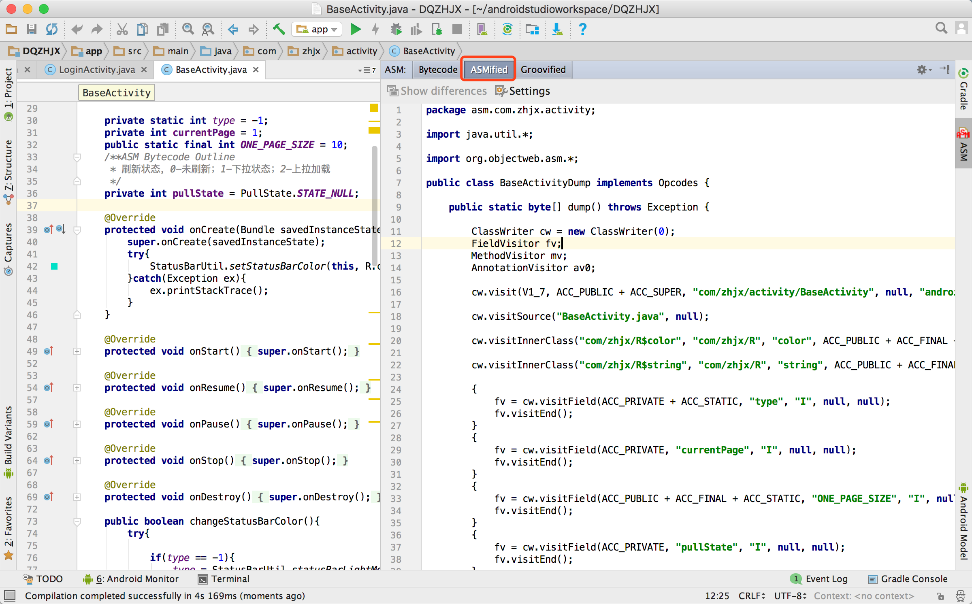Toggle the Build Variants tool window
The height and width of the screenshot is (604, 972).
(8, 442)
